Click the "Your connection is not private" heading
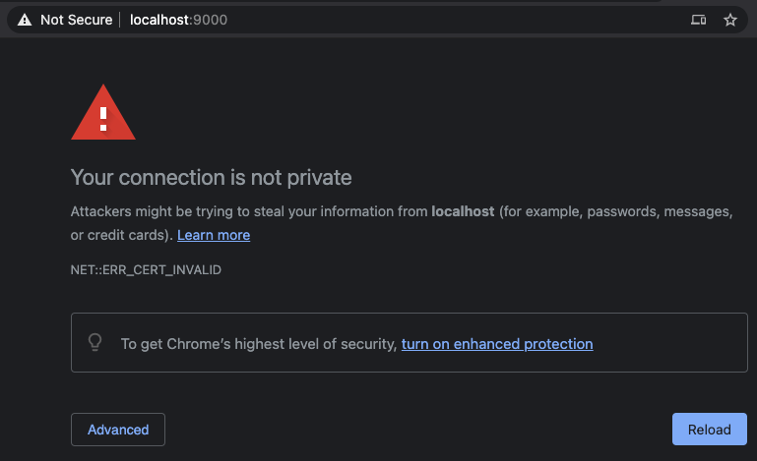The height and width of the screenshot is (461, 757). (211, 178)
